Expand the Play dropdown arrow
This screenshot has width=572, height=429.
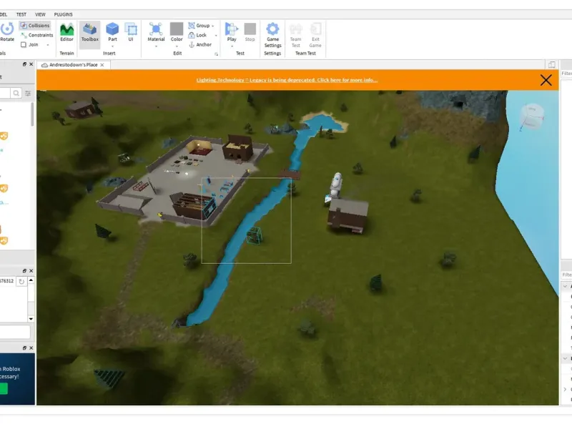point(232,46)
